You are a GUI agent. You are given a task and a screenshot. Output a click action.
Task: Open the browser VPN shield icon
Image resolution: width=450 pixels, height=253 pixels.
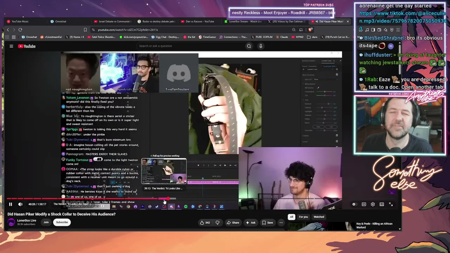pos(392,30)
